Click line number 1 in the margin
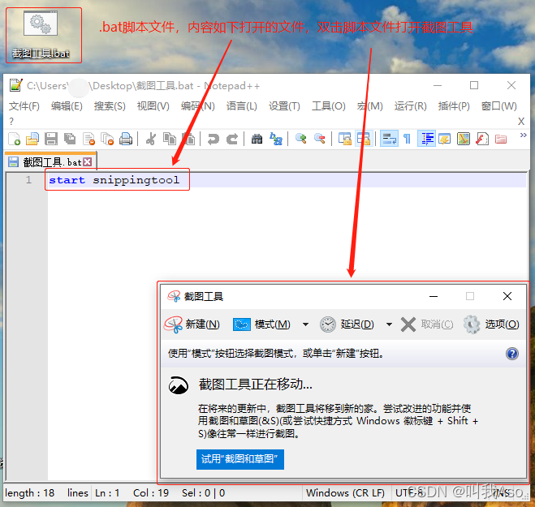Image resolution: width=535 pixels, height=507 pixels. [x=28, y=180]
